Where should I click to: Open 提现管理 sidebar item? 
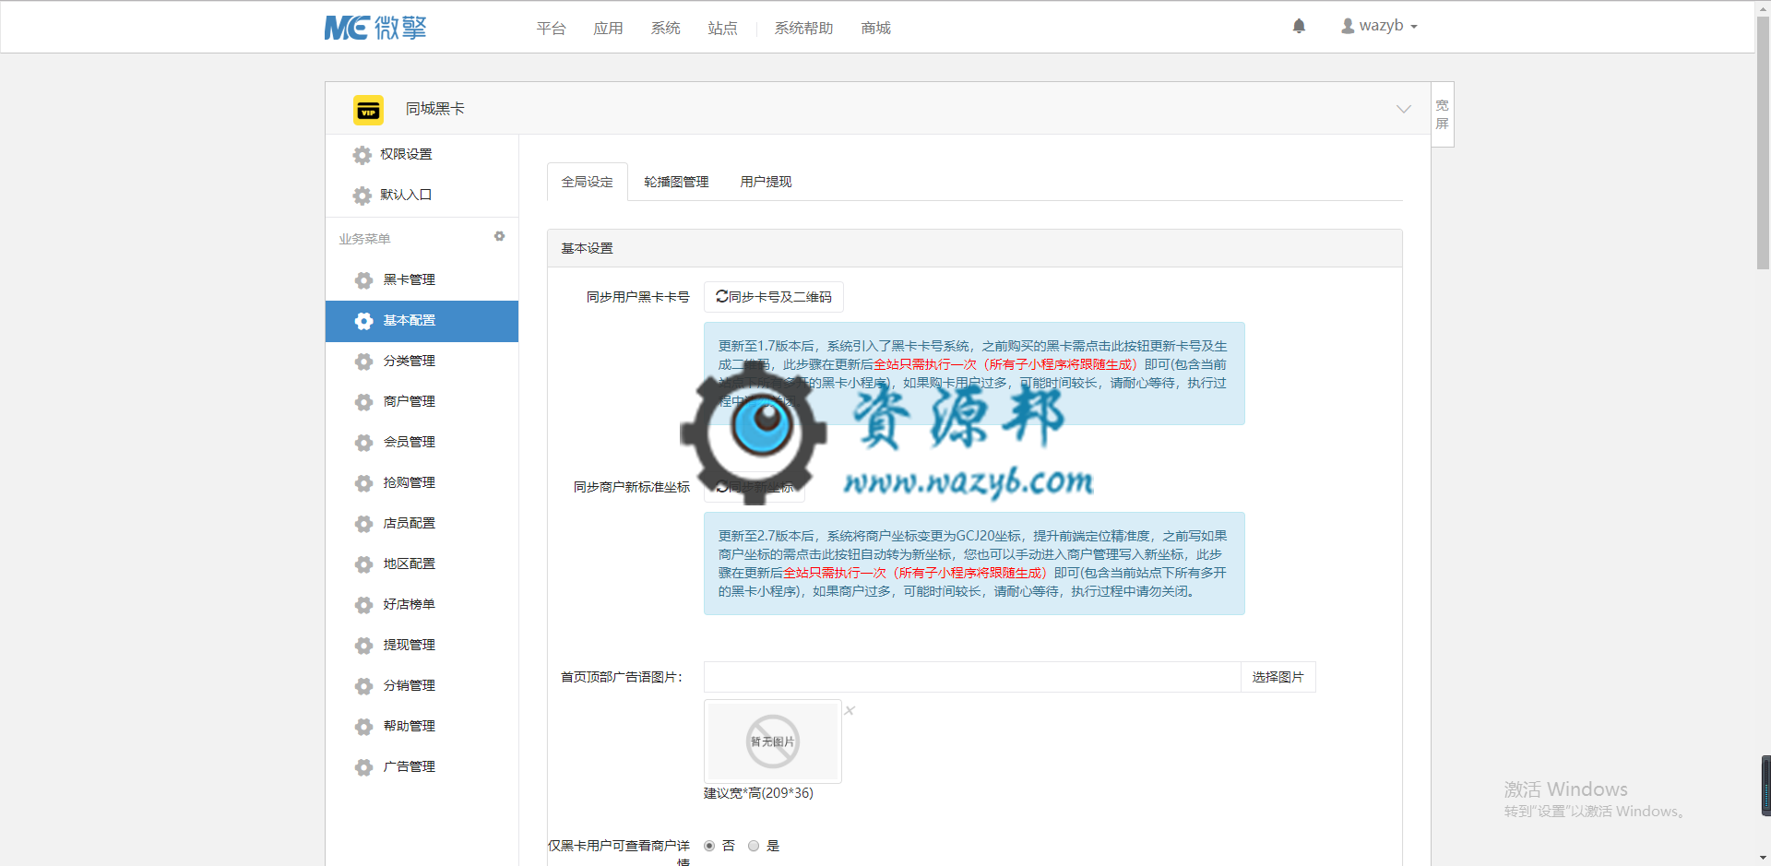[x=422, y=646]
